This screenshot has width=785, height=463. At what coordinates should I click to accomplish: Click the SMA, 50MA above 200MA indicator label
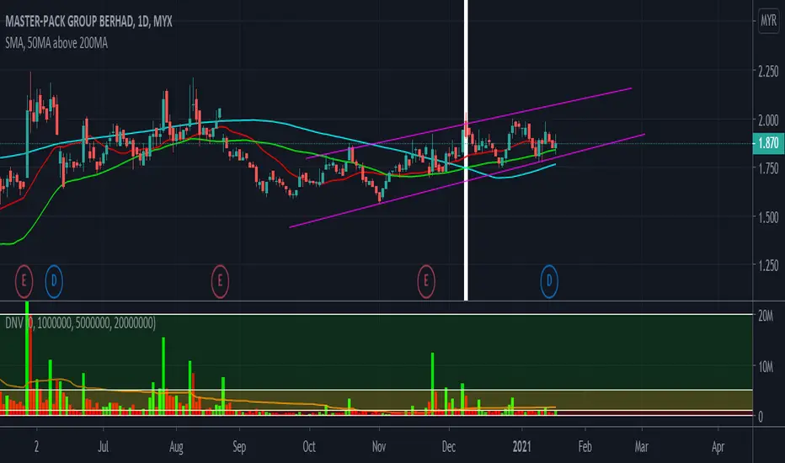point(56,44)
